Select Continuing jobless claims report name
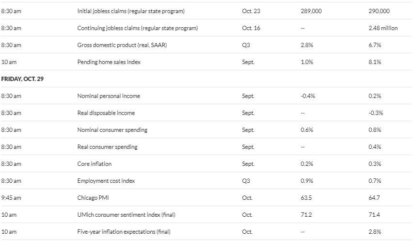Image resolution: width=413 pixels, height=241 pixels. click(138, 28)
